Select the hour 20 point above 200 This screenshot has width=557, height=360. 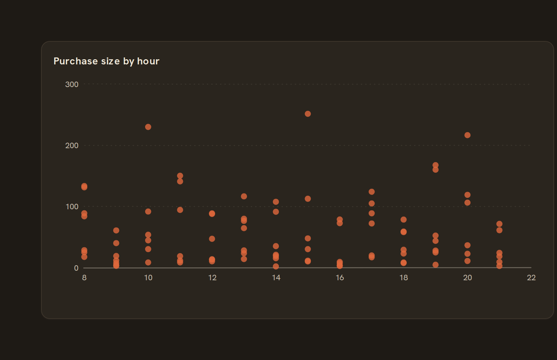tap(468, 135)
